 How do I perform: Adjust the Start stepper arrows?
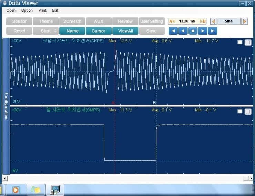55,31
